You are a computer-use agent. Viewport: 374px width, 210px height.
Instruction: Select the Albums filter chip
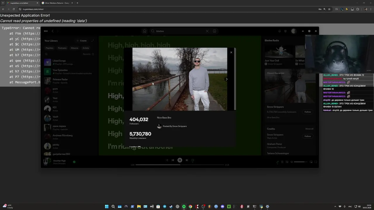[75, 48]
